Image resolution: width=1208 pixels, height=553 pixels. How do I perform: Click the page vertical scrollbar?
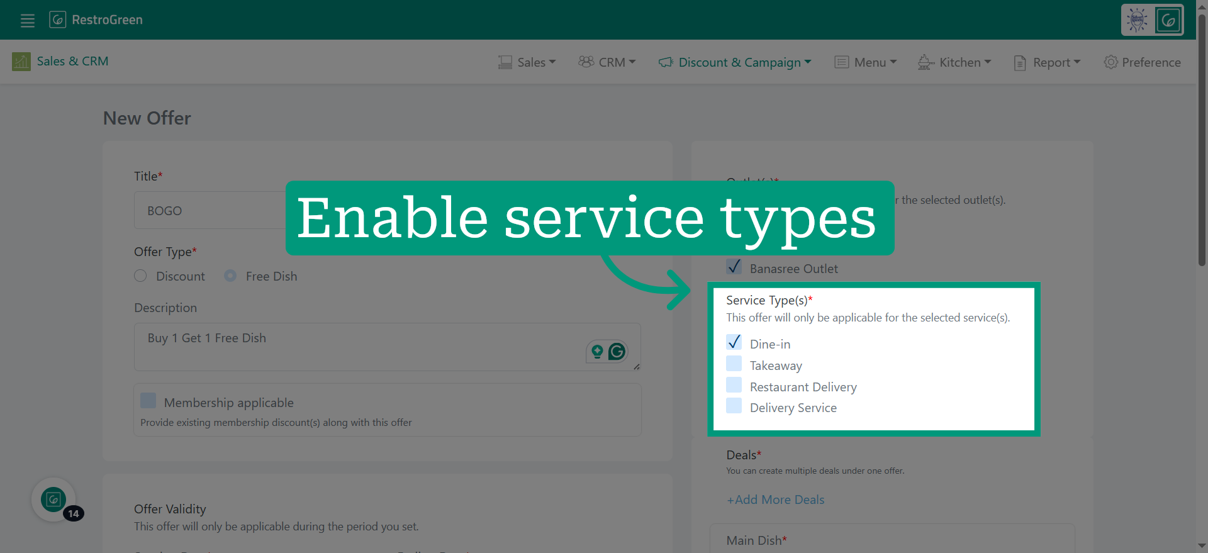pos(1202,141)
